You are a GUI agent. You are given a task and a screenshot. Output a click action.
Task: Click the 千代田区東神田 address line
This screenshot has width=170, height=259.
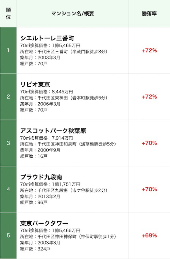[x=64, y=98]
